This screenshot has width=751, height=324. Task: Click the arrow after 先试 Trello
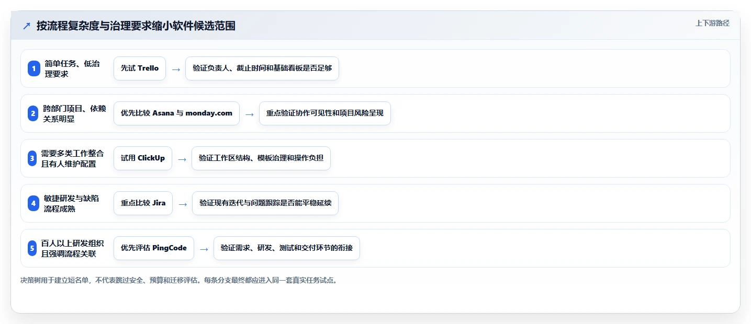[x=176, y=69]
